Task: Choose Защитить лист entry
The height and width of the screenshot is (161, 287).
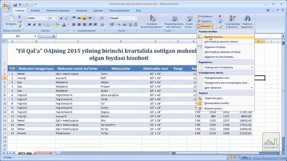Action: [226, 98]
